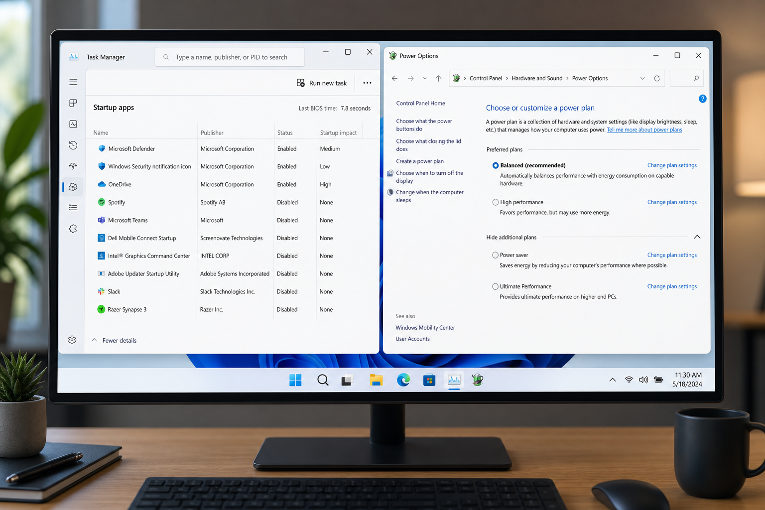Image resolution: width=765 pixels, height=510 pixels.
Task: Sort startup apps by Publisher column
Action: 212,132
